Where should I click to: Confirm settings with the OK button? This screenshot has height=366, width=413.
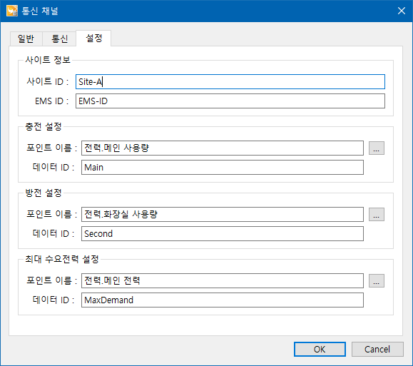(320, 349)
